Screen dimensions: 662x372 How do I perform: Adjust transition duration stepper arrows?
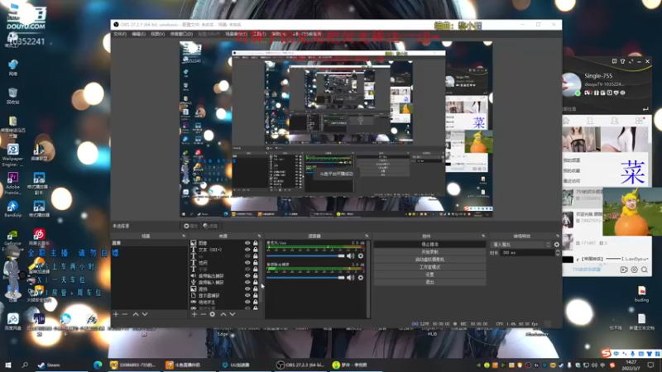click(557, 253)
